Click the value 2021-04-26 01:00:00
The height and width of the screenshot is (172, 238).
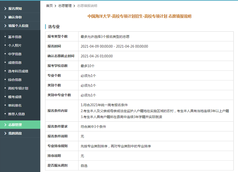pos(97,56)
